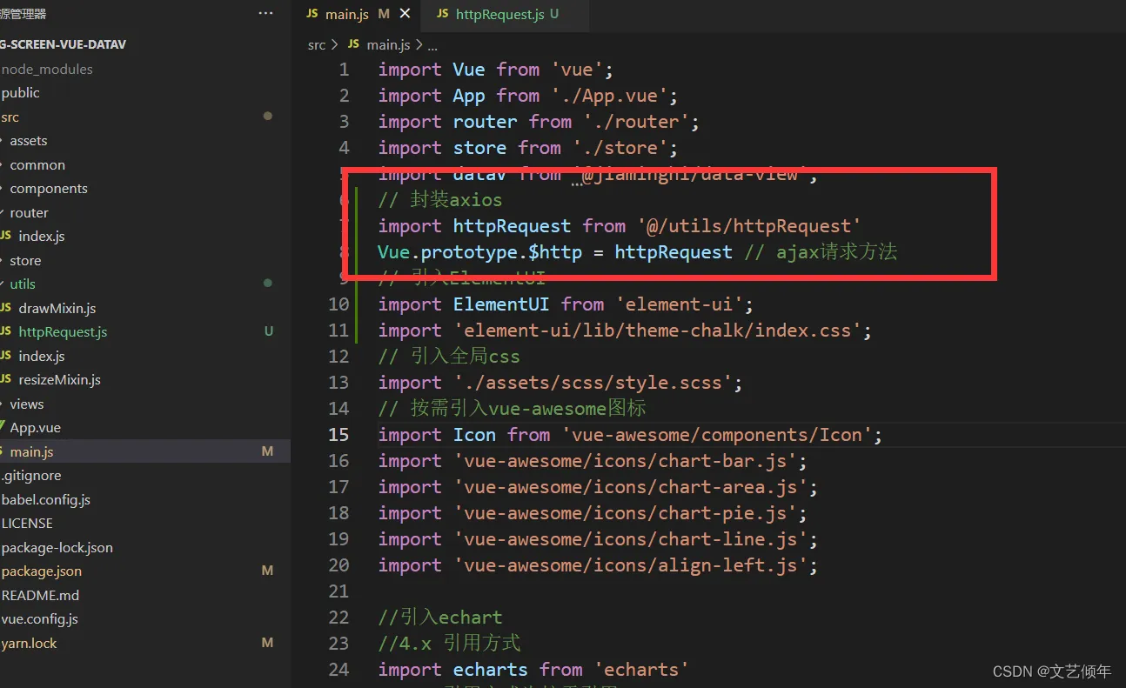1126x688 pixels.
Task: Click './router' string on line 3
Action: 636,122
